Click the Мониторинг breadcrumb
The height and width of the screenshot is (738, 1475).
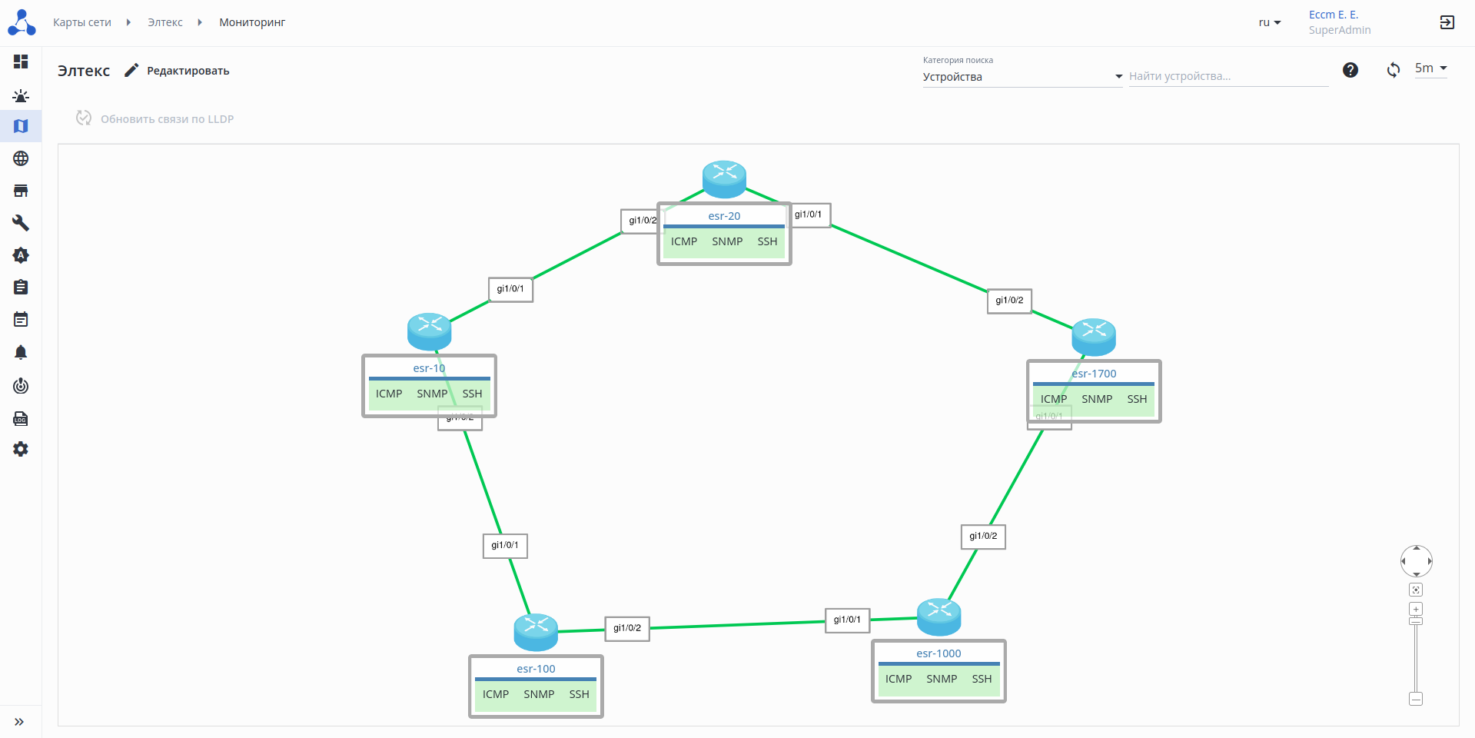(252, 22)
